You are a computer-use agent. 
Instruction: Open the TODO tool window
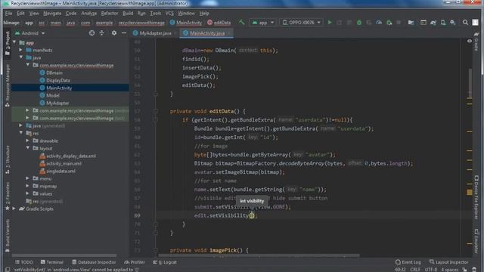coord(23,262)
